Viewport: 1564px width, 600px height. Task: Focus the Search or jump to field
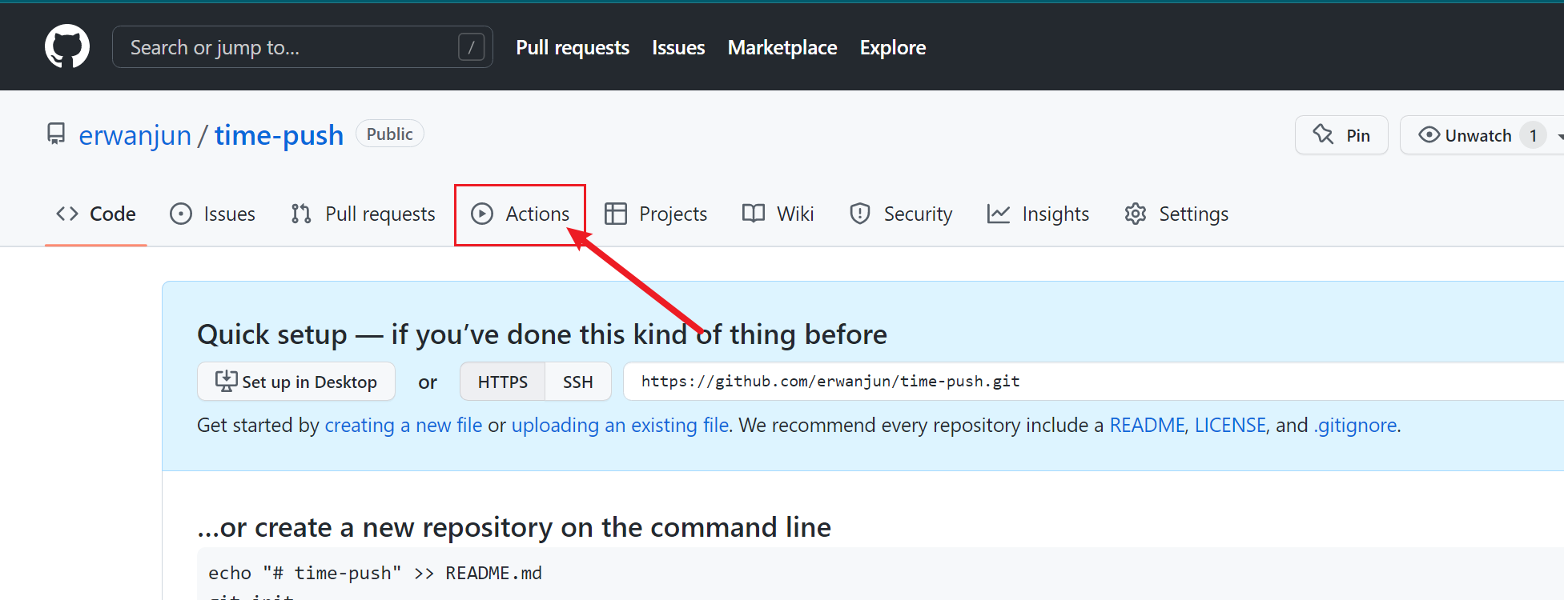(303, 47)
